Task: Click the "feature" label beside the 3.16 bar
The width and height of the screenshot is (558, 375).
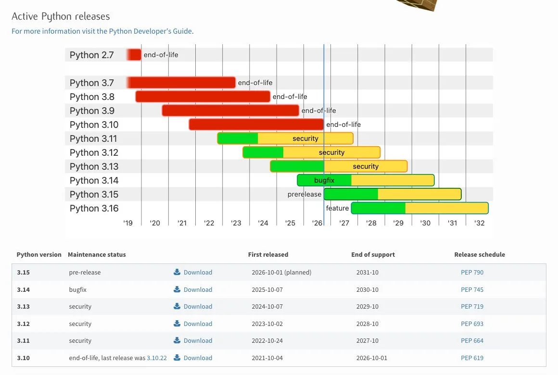Action: tap(337, 208)
